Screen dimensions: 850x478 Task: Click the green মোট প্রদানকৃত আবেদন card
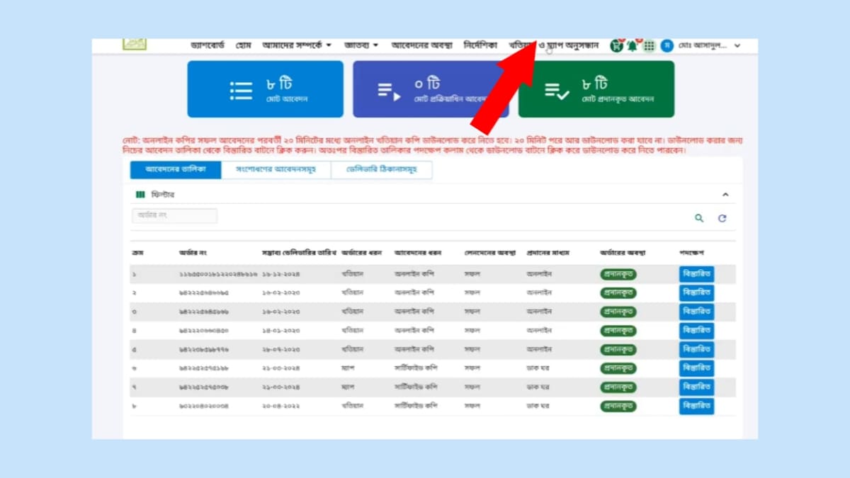[x=596, y=89]
